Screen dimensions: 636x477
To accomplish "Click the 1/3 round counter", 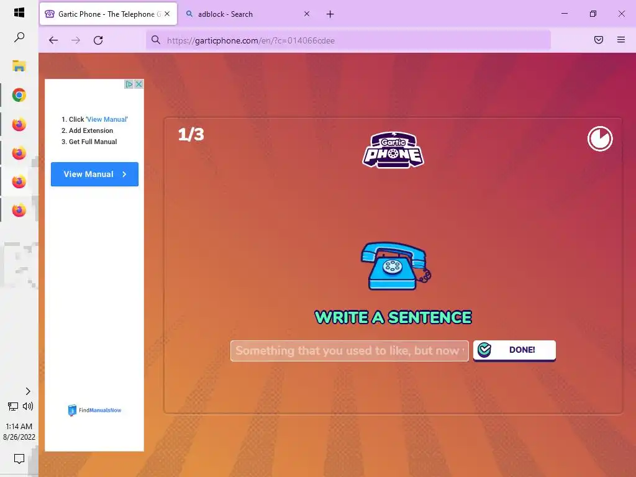I will 191,134.
